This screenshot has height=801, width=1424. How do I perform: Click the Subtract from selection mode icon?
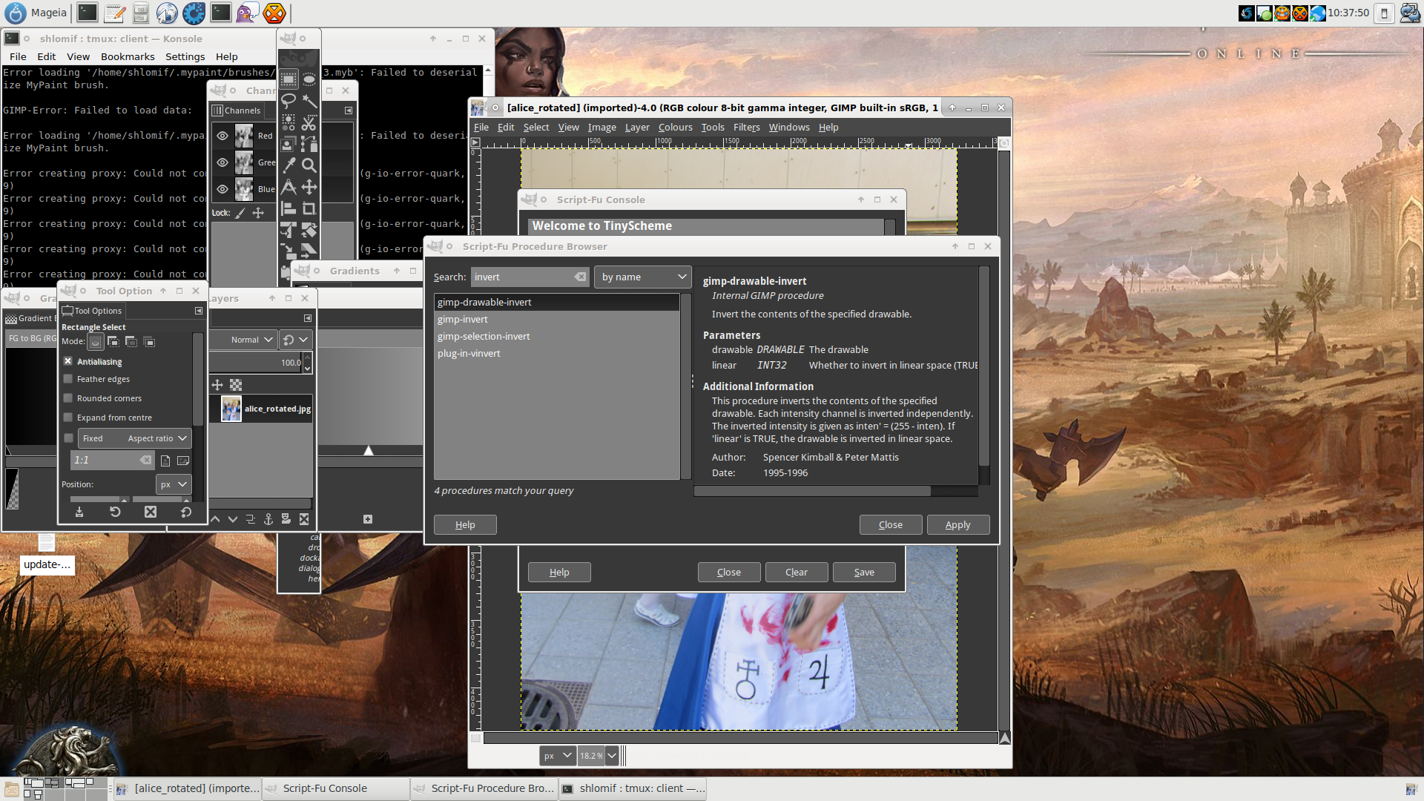[131, 342]
